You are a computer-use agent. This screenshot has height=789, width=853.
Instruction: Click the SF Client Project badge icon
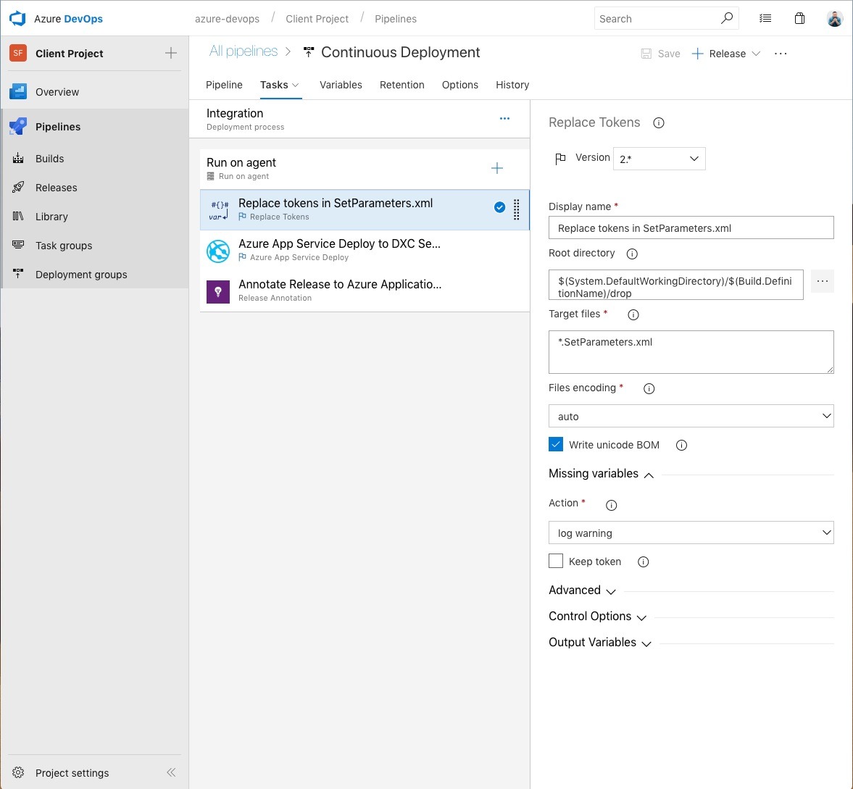point(18,54)
